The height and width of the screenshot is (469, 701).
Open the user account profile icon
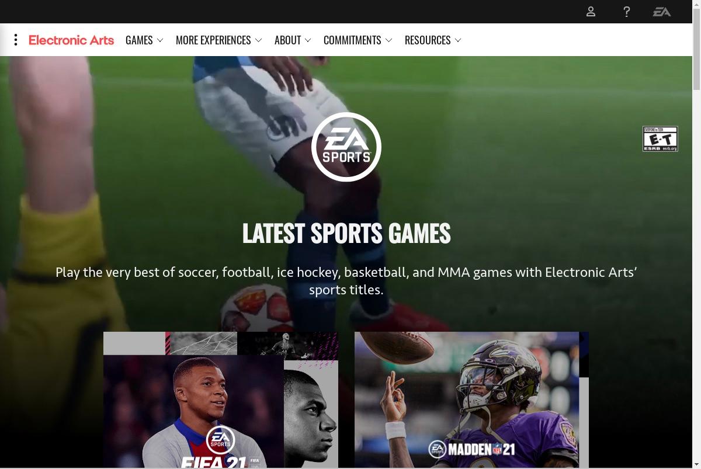[591, 12]
